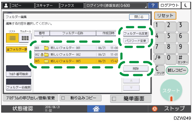The width and height of the screenshot is (192, 121).
Task: Go to the home screen icon
Action: [x=96, y=109]
